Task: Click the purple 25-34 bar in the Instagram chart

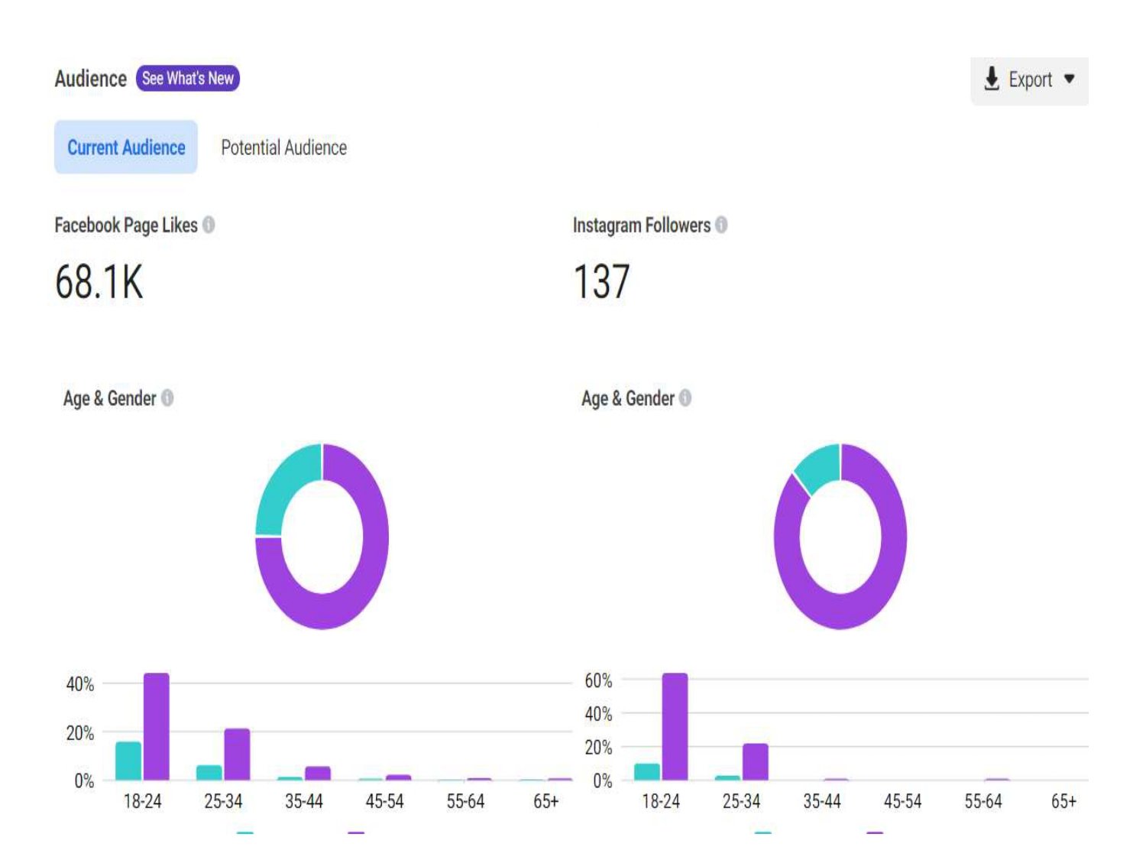Action: tap(756, 761)
